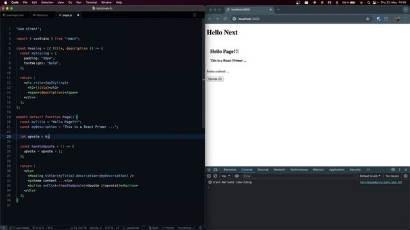The height and width of the screenshot is (230, 410).
Task: Close the DevTools panel
Action: coord(406,170)
